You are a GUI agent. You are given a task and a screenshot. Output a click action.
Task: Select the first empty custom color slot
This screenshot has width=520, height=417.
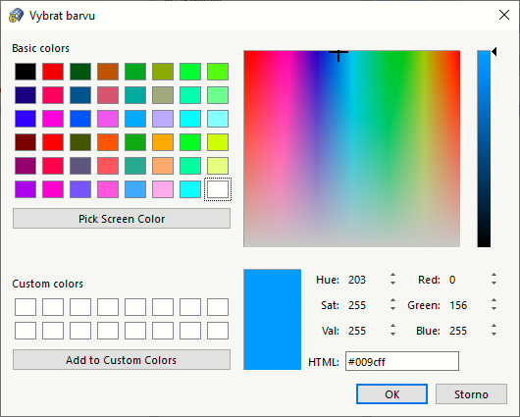point(26,307)
